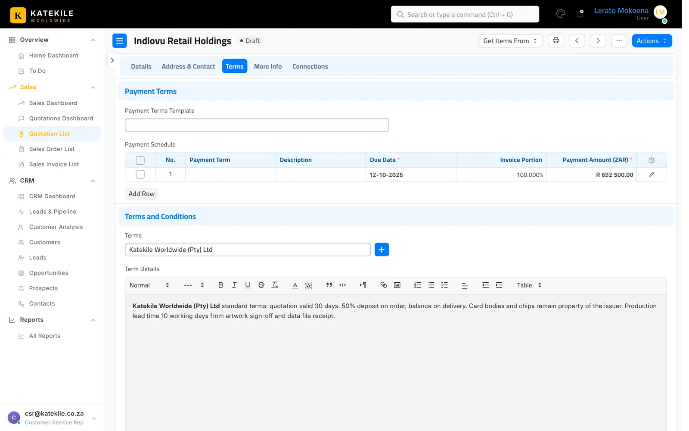Insert image in Term Details editor

pyautogui.click(x=397, y=285)
